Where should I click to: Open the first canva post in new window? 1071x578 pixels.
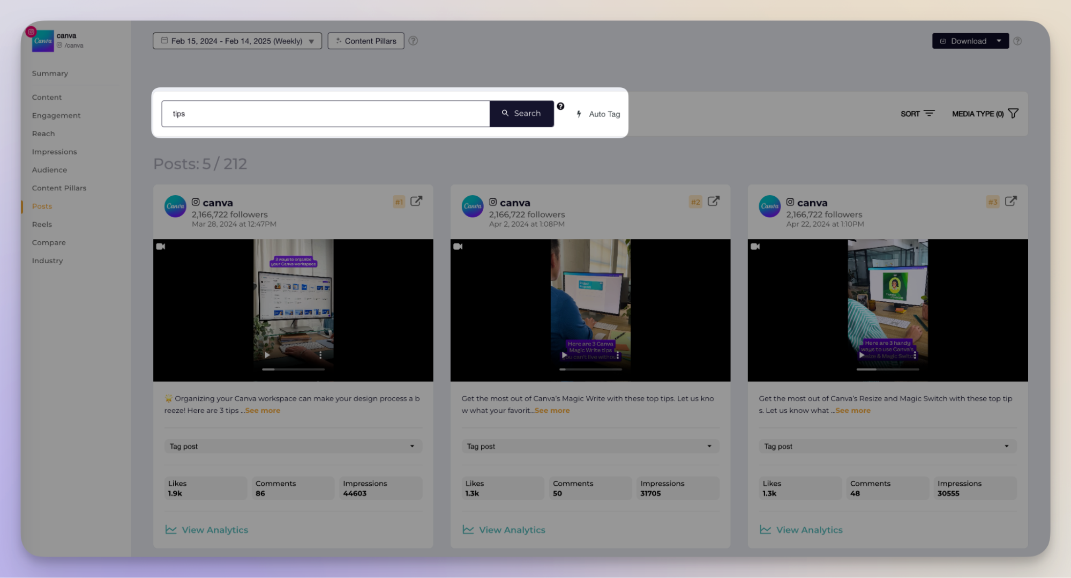[x=416, y=201]
